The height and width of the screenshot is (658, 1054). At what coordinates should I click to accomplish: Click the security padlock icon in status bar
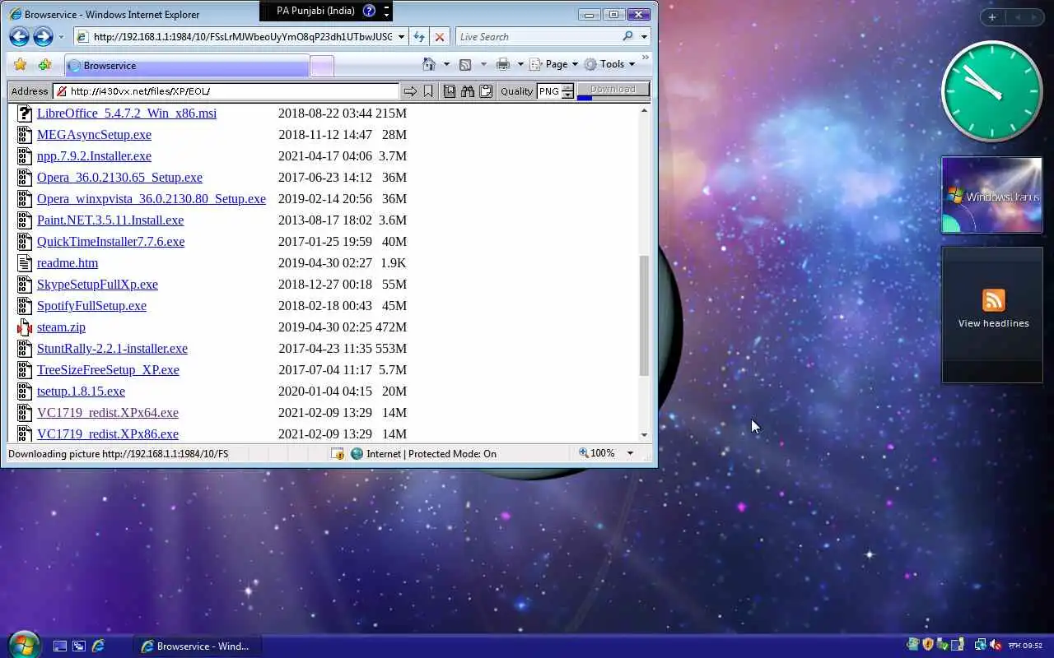[337, 453]
